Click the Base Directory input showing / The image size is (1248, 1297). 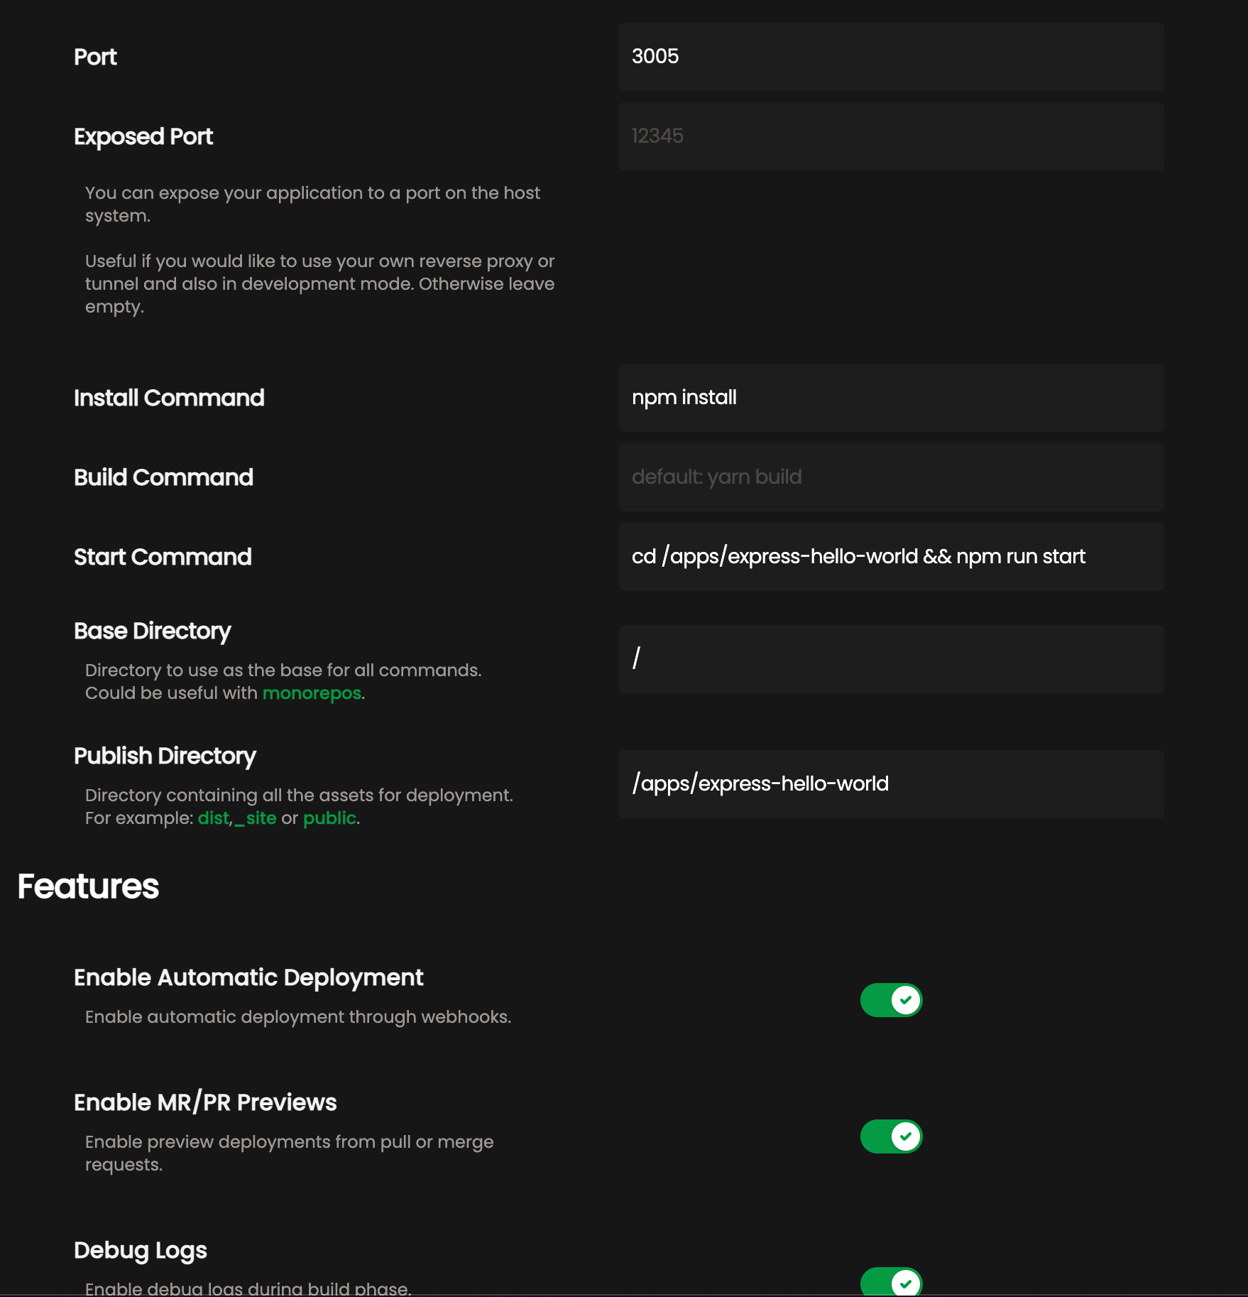(x=891, y=659)
